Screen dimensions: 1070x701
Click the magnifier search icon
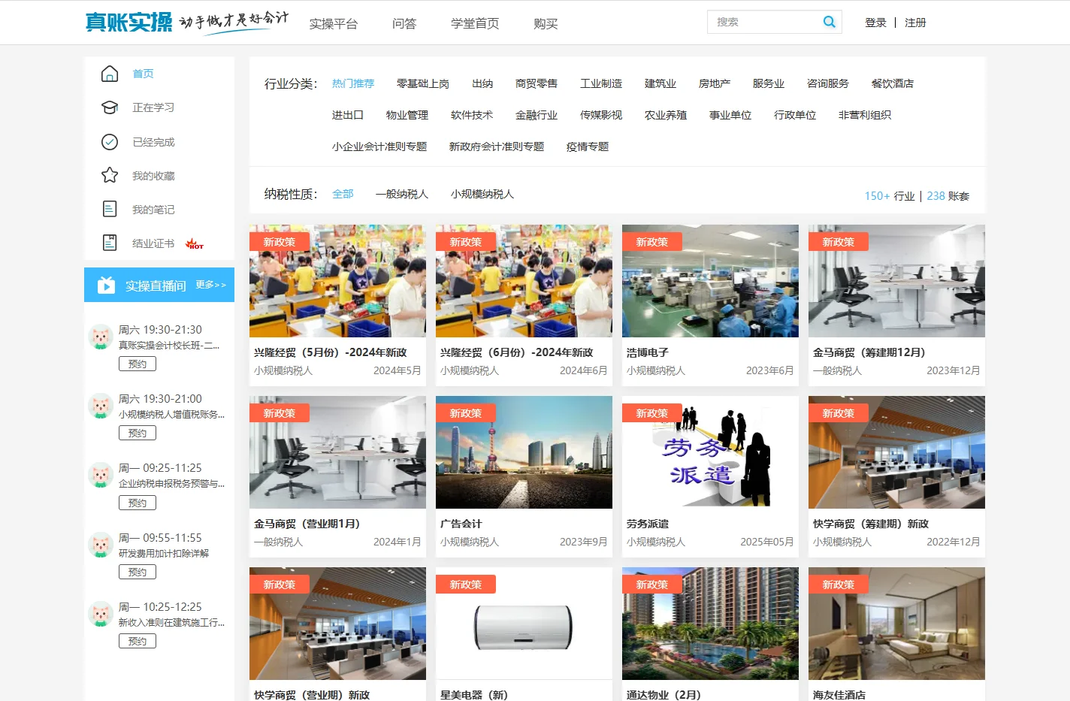point(829,22)
